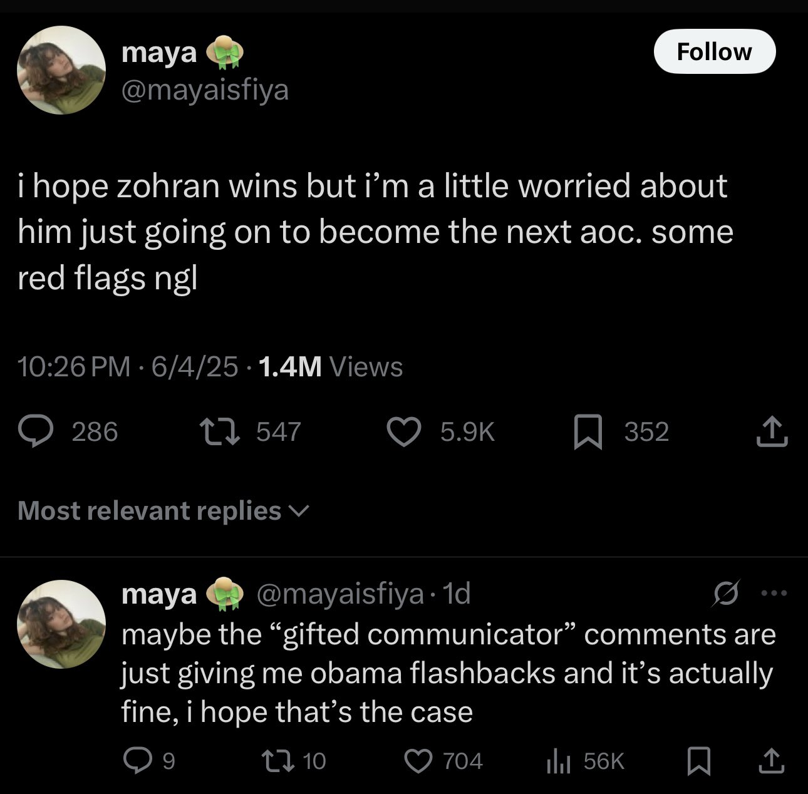The image size is (808, 794).
Task: Open maya's avatar on the reply
Action: [x=61, y=624]
